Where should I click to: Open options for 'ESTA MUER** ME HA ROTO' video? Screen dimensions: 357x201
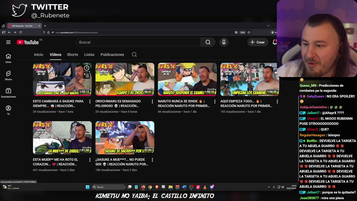click(90, 160)
